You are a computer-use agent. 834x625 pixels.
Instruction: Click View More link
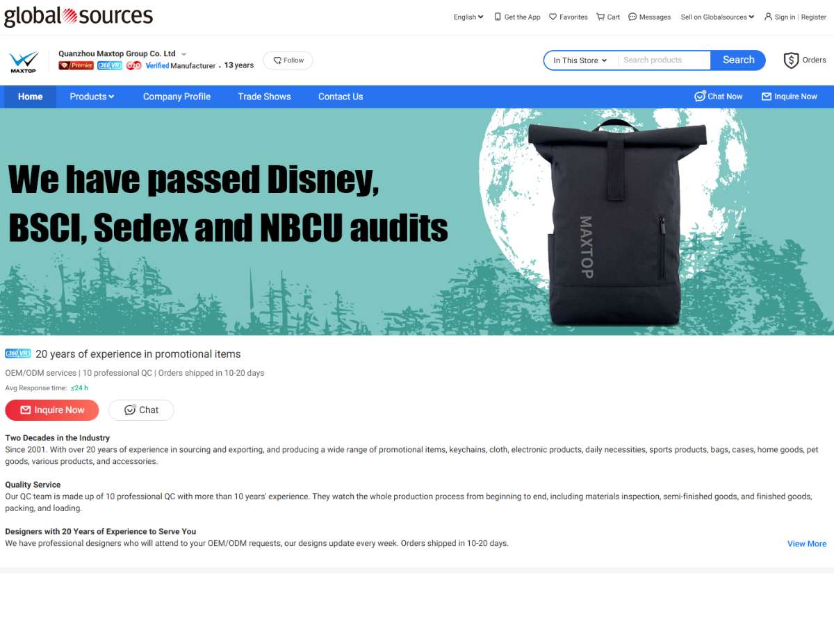click(807, 544)
